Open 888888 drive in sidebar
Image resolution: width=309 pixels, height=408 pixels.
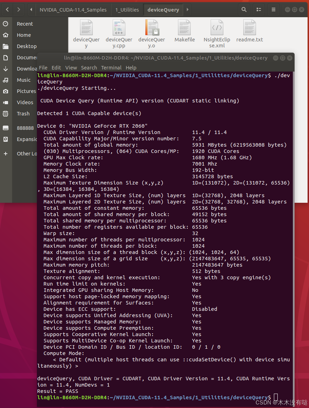25,128
